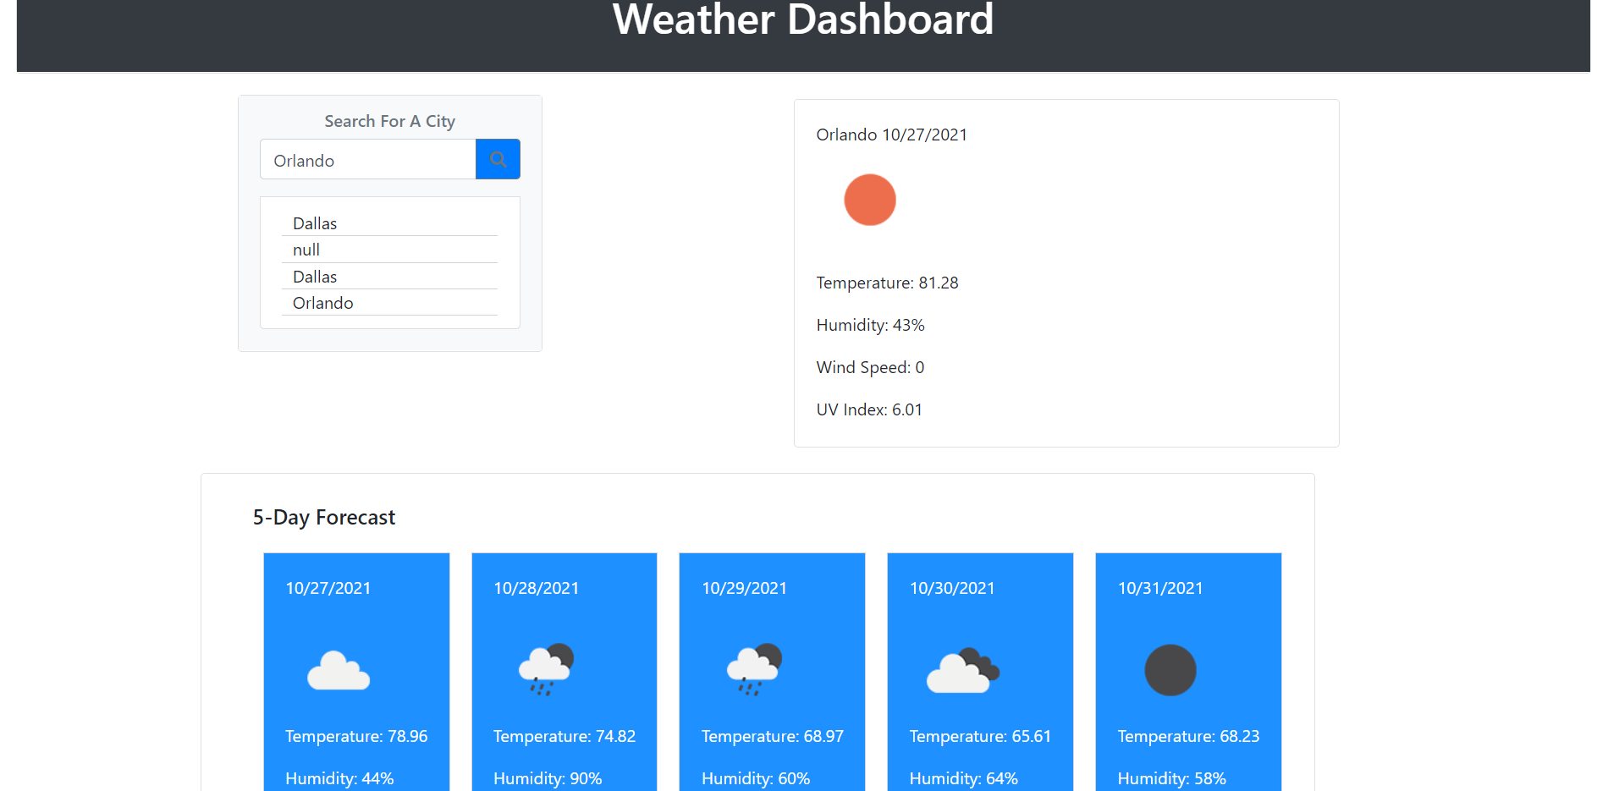Select the first Dallas history entry
Viewport: 1597px width, 791px height.
[x=389, y=223]
